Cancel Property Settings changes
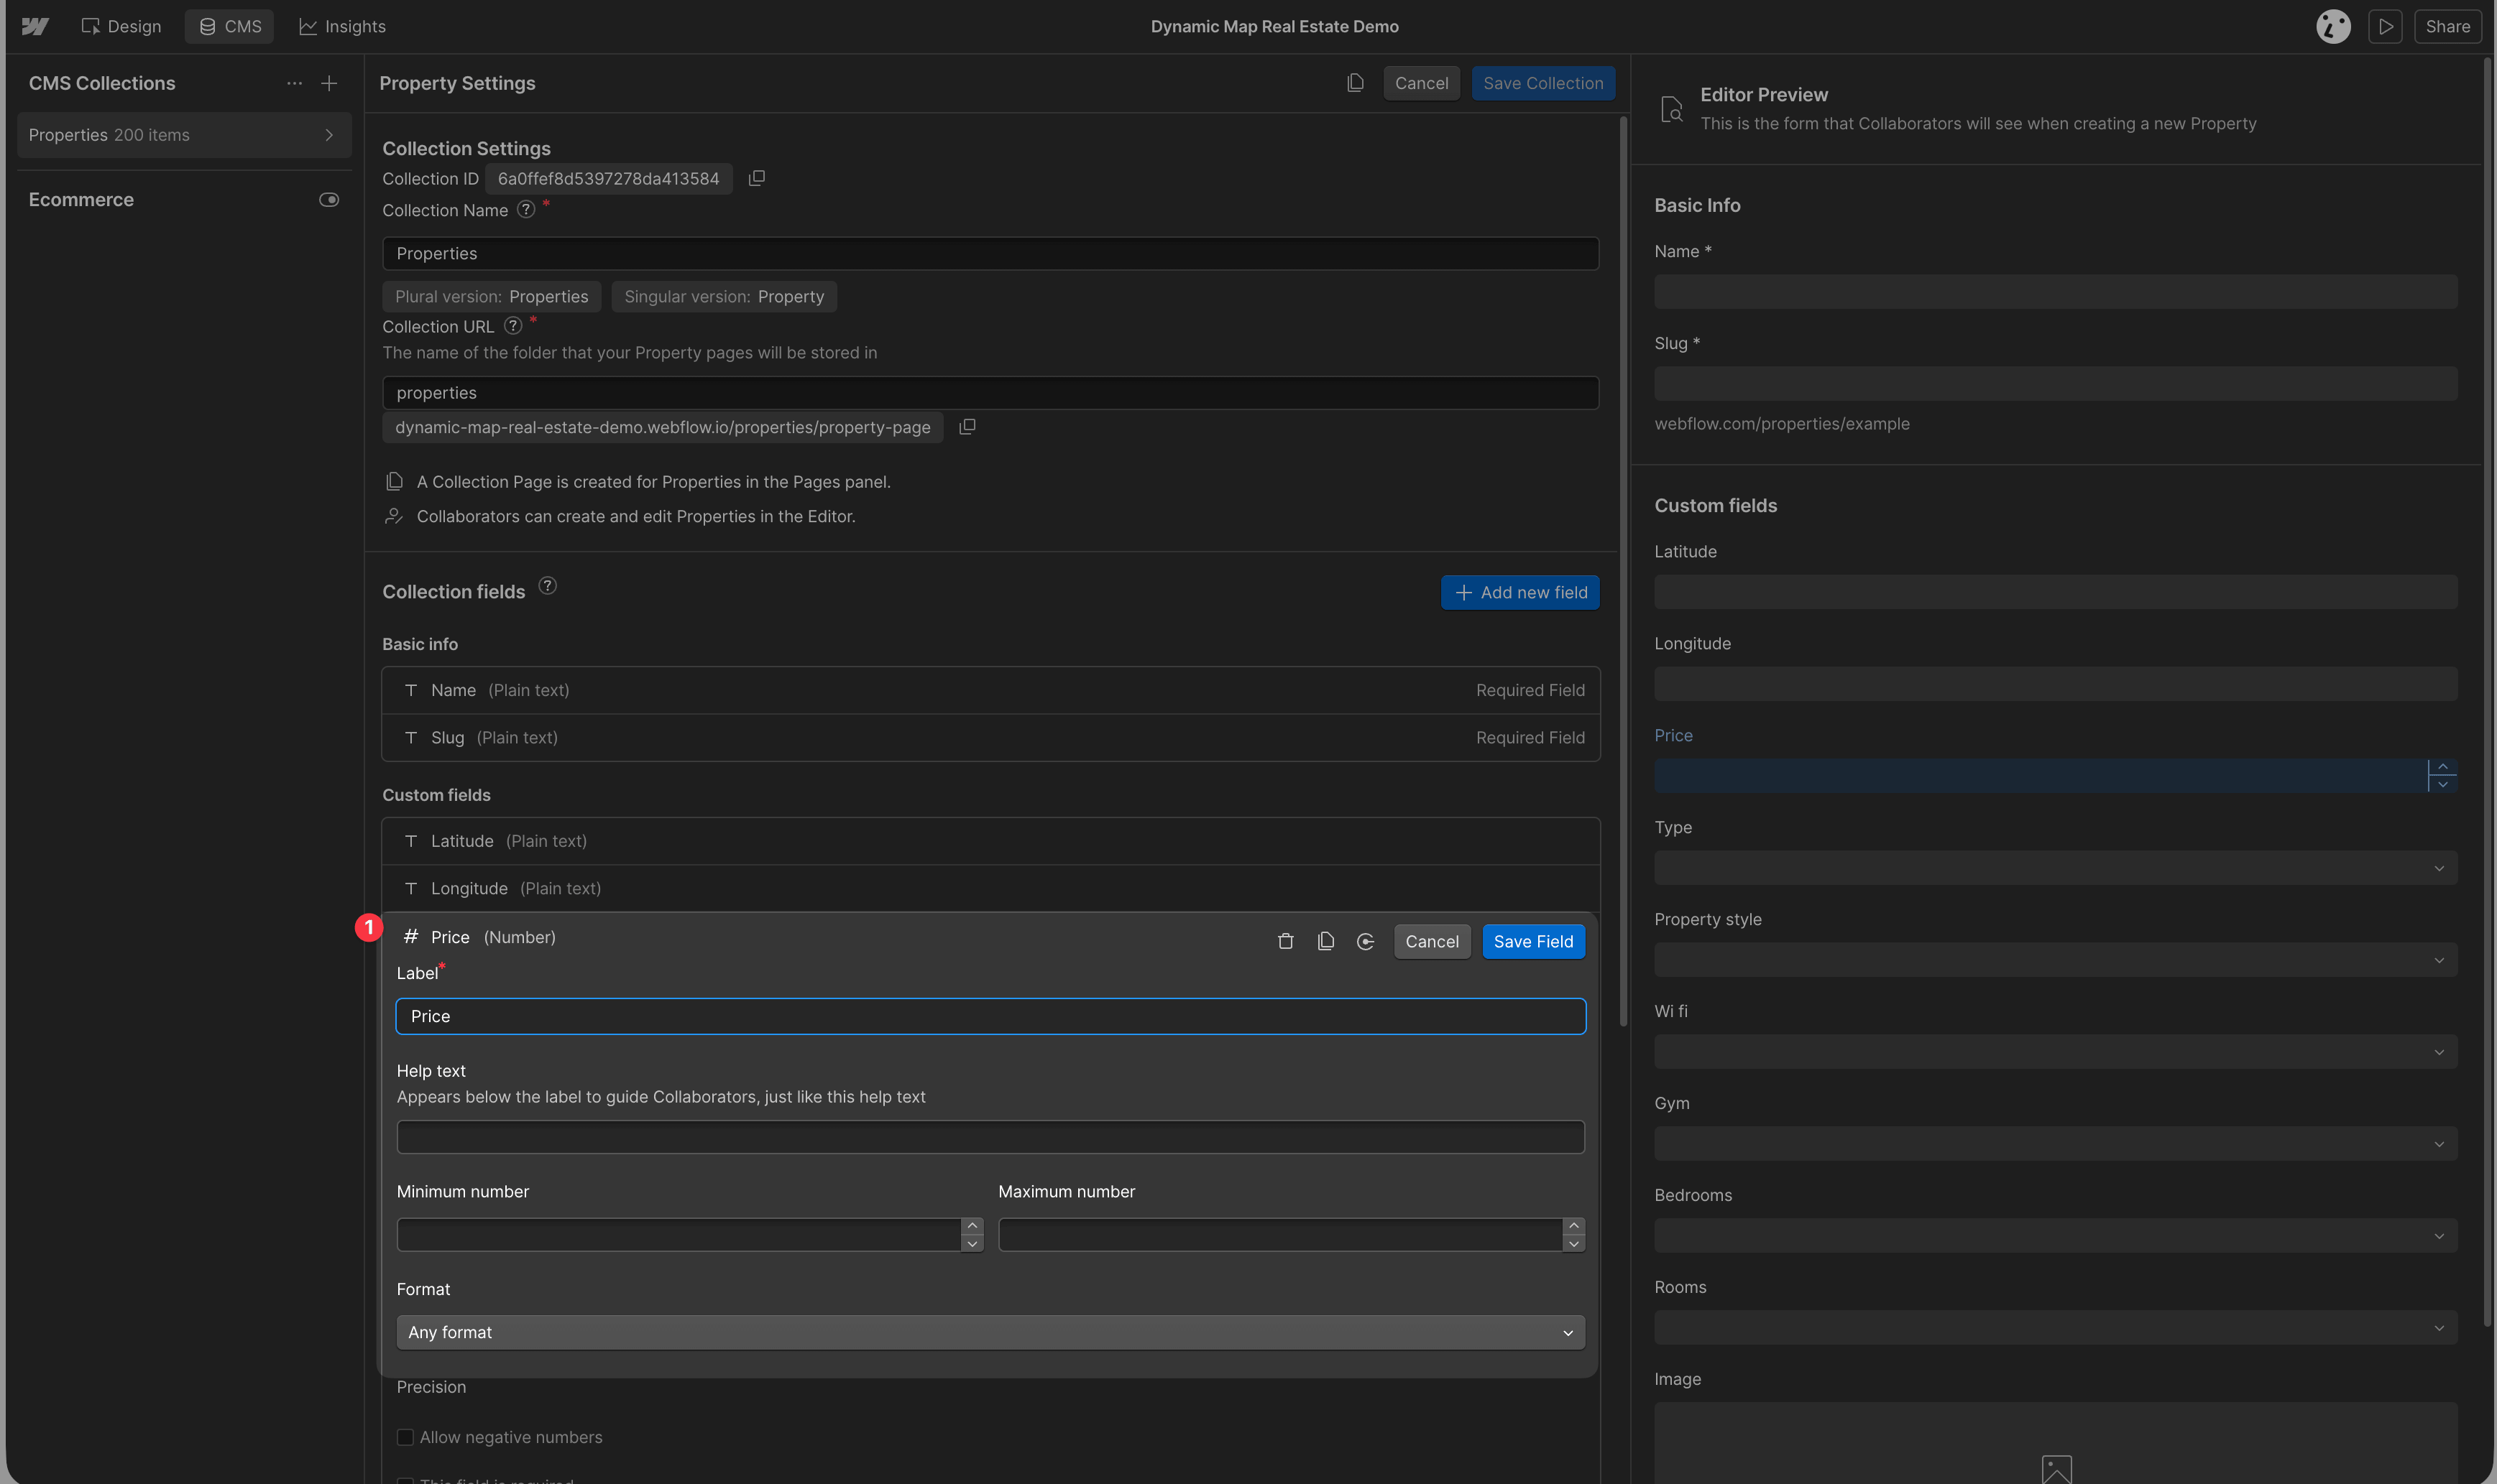This screenshot has width=2497, height=1484. 1422,83
